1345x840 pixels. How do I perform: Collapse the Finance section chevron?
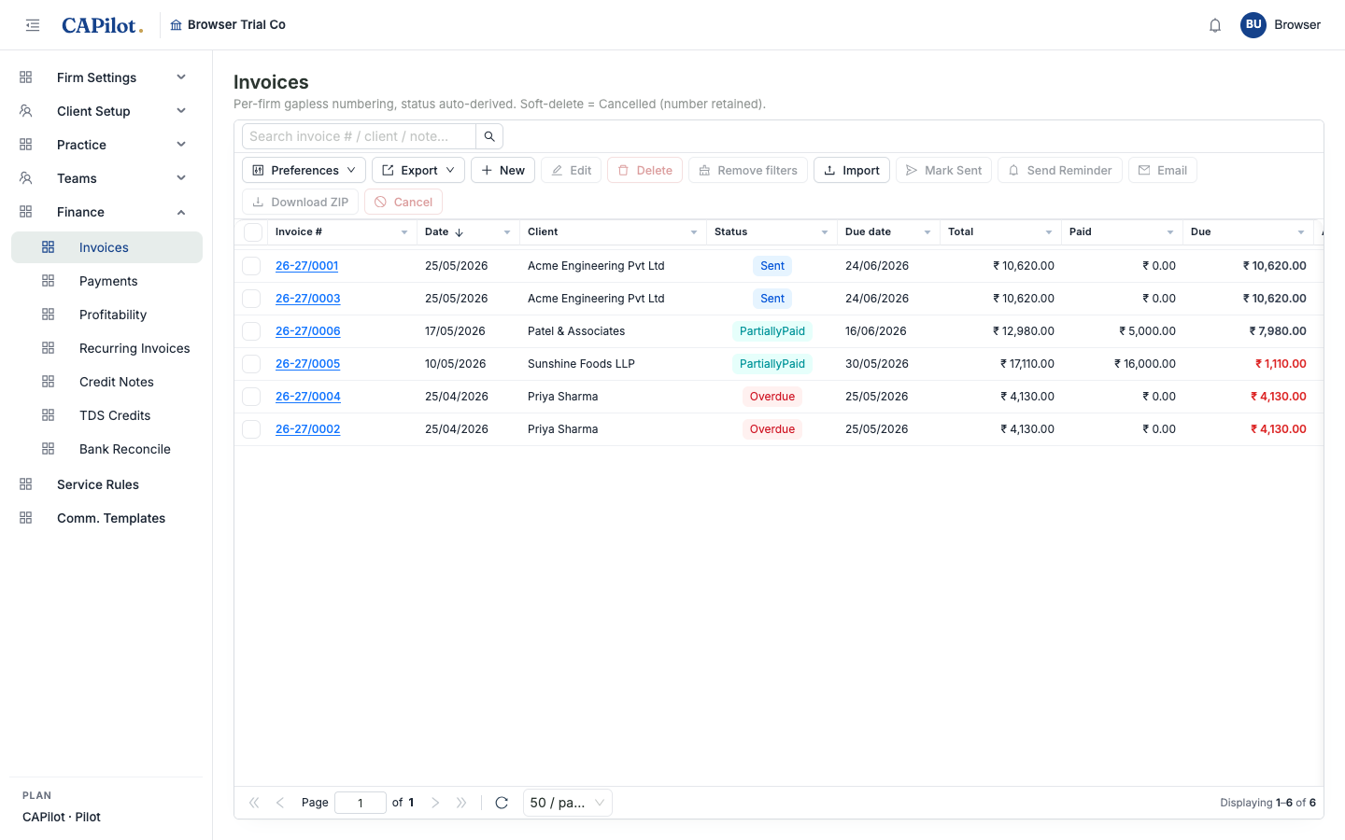[x=181, y=212]
